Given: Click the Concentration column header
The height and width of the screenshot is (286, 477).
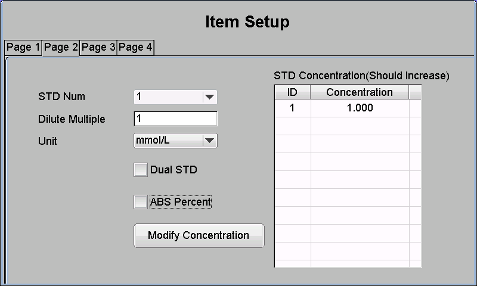Looking at the screenshot, I should click(360, 92).
